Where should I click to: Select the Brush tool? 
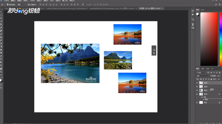click(1, 34)
